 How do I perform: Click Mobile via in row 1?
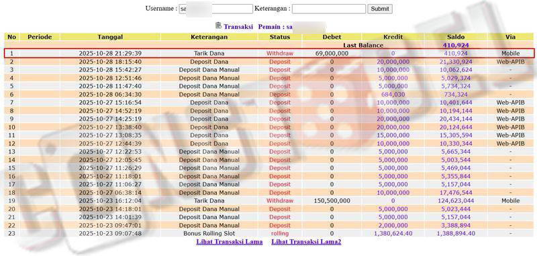pos(510,54)
